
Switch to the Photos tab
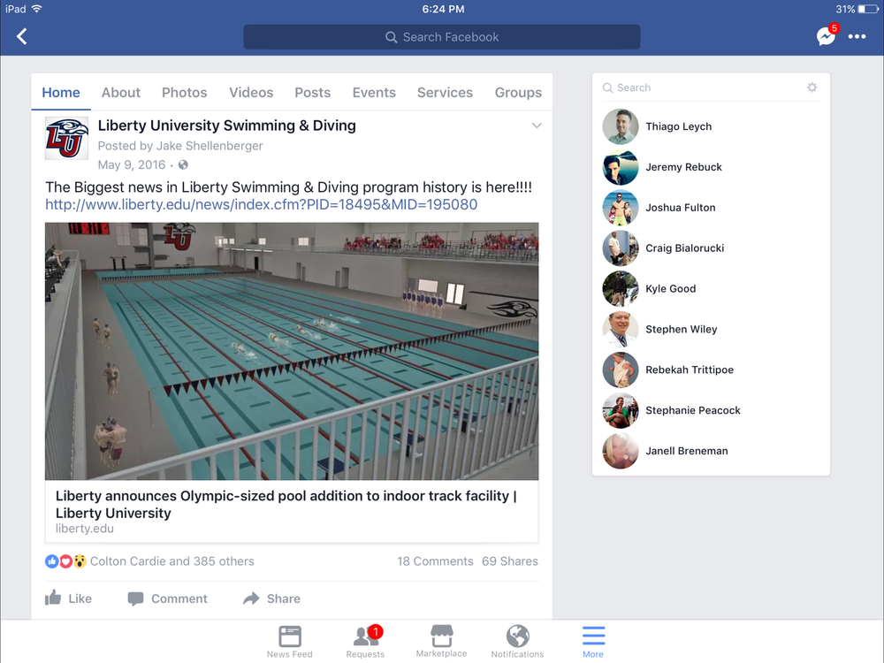point(185,93)
